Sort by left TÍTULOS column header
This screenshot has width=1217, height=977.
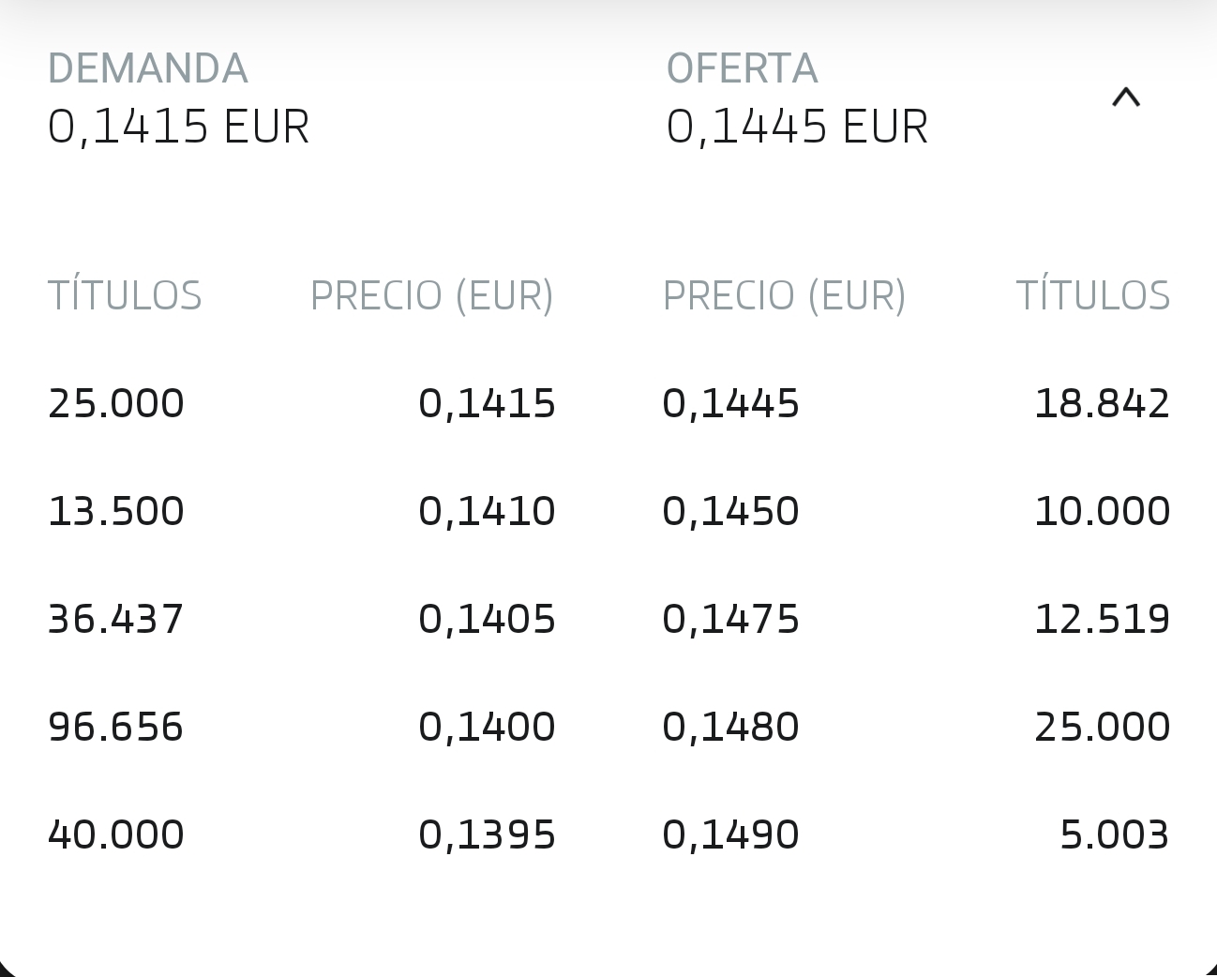(126, 294)
